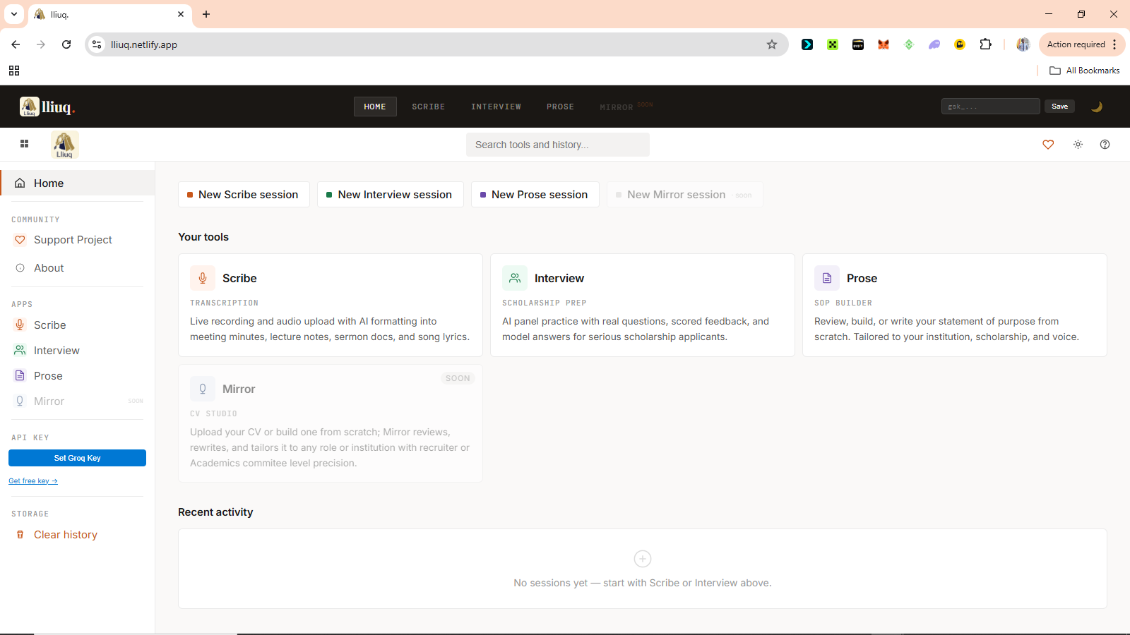Viewport: 1130px width, 635px height.
Task: Open Prose from the sidebar Apps list
Action: [78, 376]
